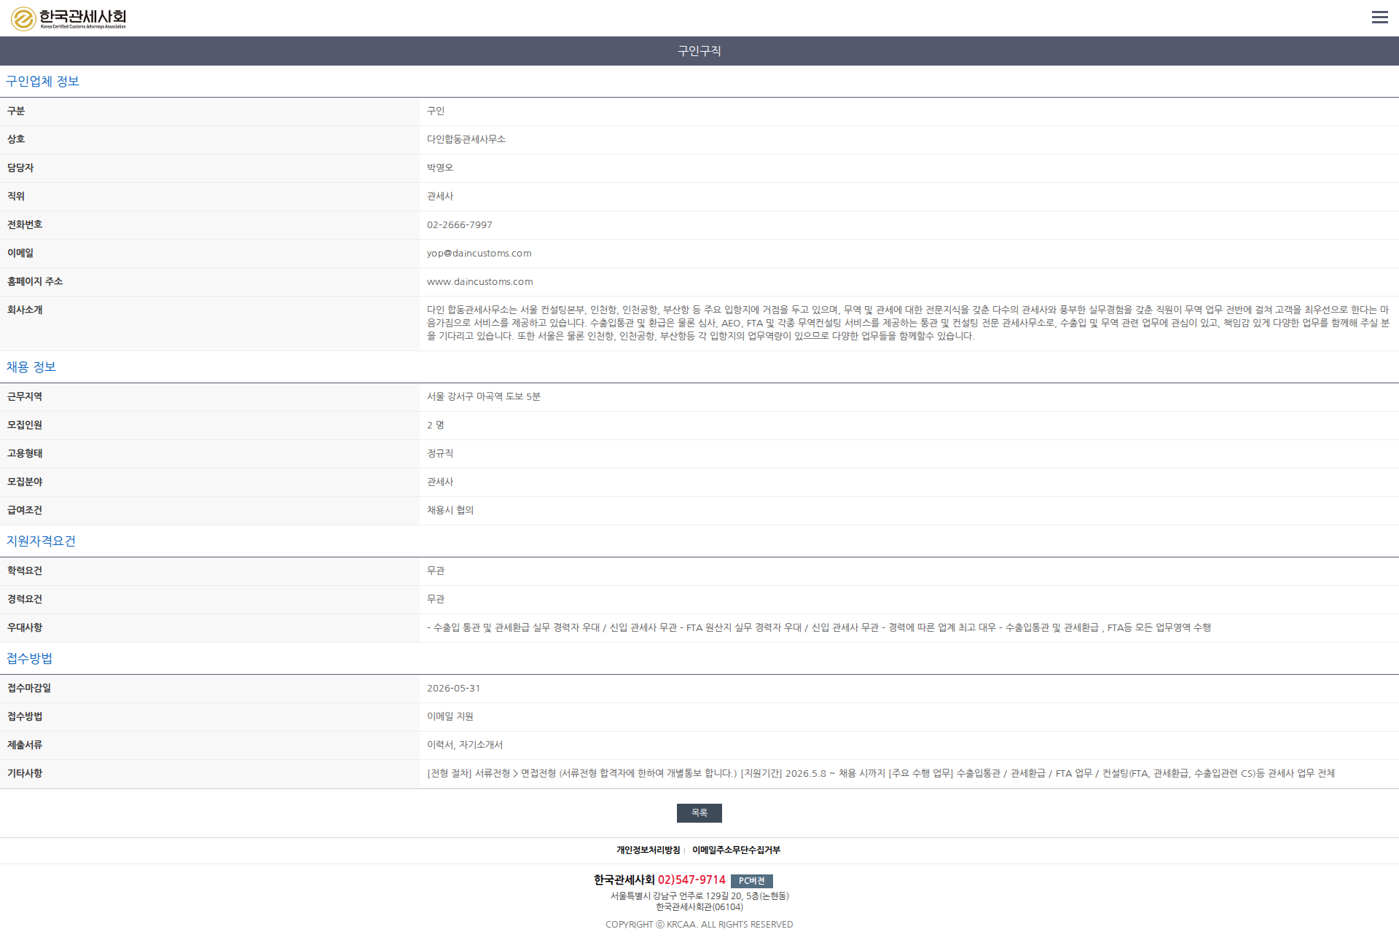The image size is (1399, 940).
Task: Click the 목록 button
Action: [x=699, y=812]
